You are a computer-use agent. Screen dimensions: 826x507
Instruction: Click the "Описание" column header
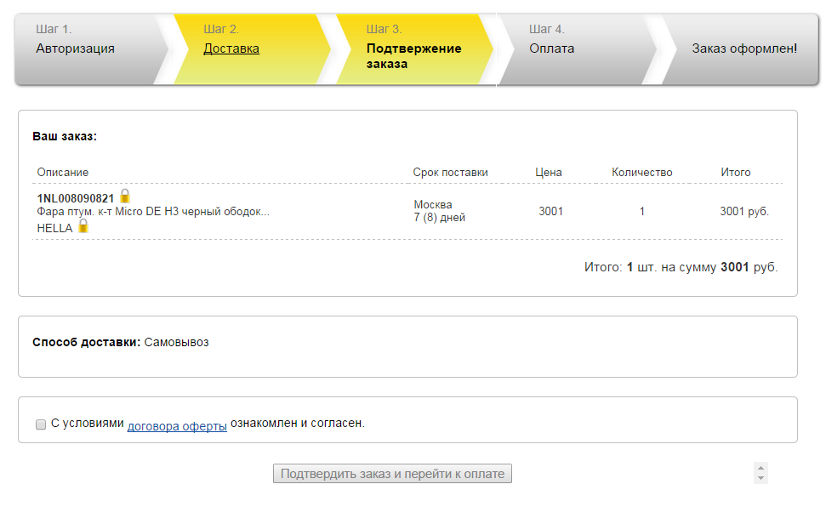pos(63,173)
